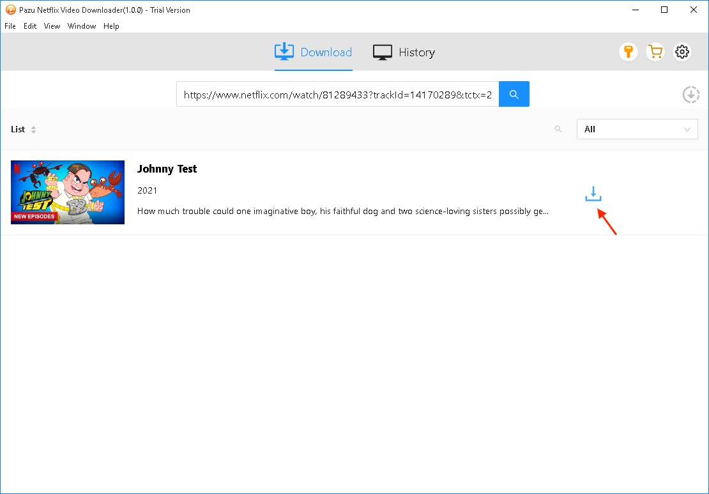Open the settings gear icon
The width and height of the screenshot is (709, 494).
point(682,52)
